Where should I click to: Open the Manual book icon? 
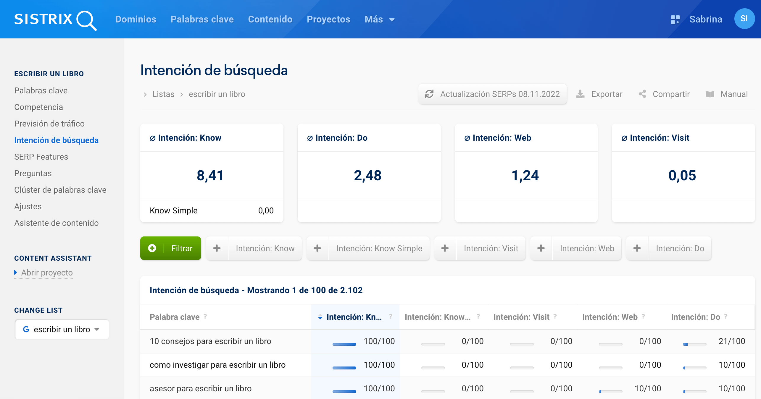point(710,94)
